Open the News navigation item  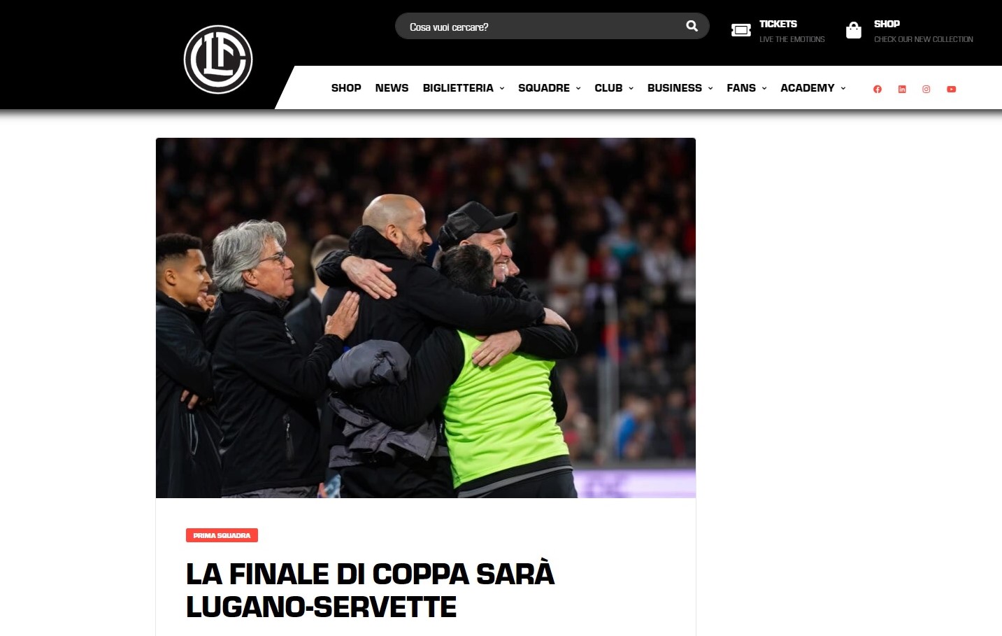[x=392, y=88]
